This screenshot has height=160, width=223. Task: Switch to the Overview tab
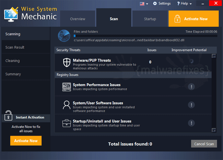pos(78,19)
